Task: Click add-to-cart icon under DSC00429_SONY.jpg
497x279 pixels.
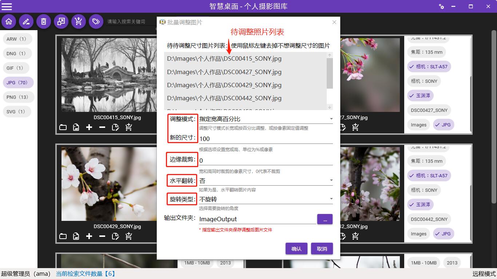Action: [x=128, y=236]
